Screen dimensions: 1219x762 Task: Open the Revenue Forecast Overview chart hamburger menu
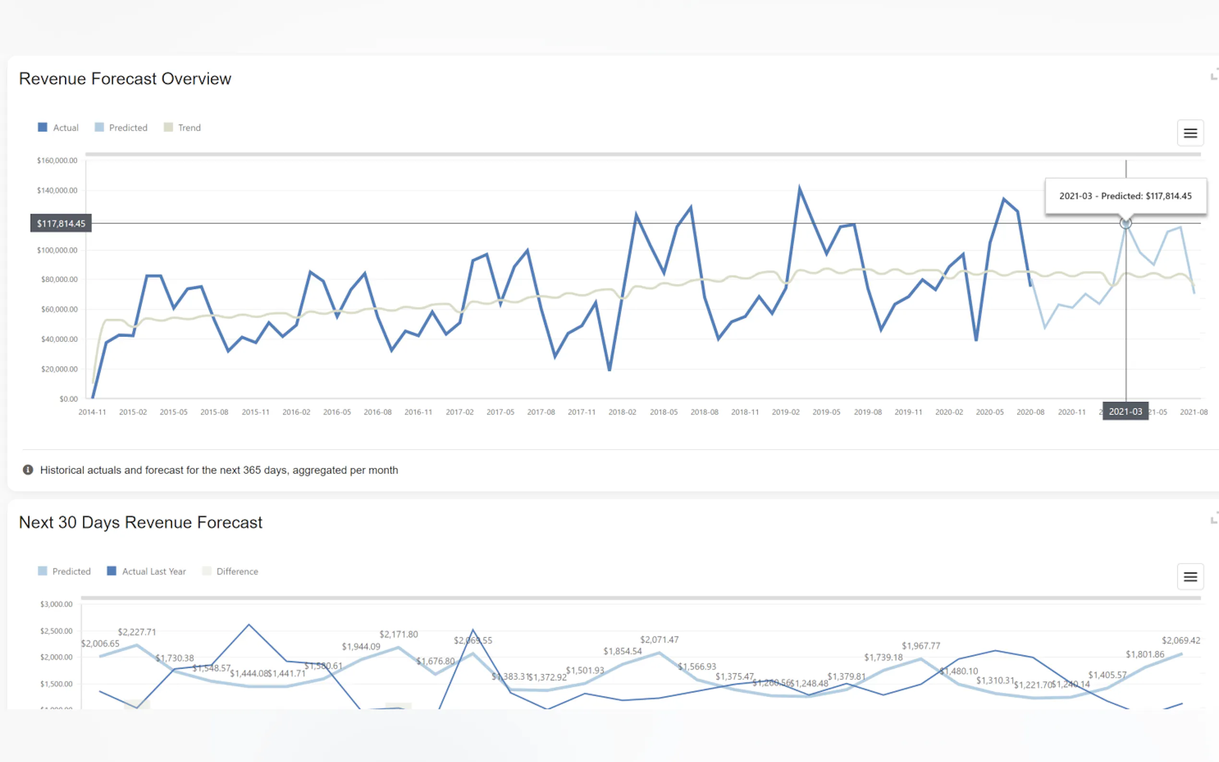[x=1190, y=133]
